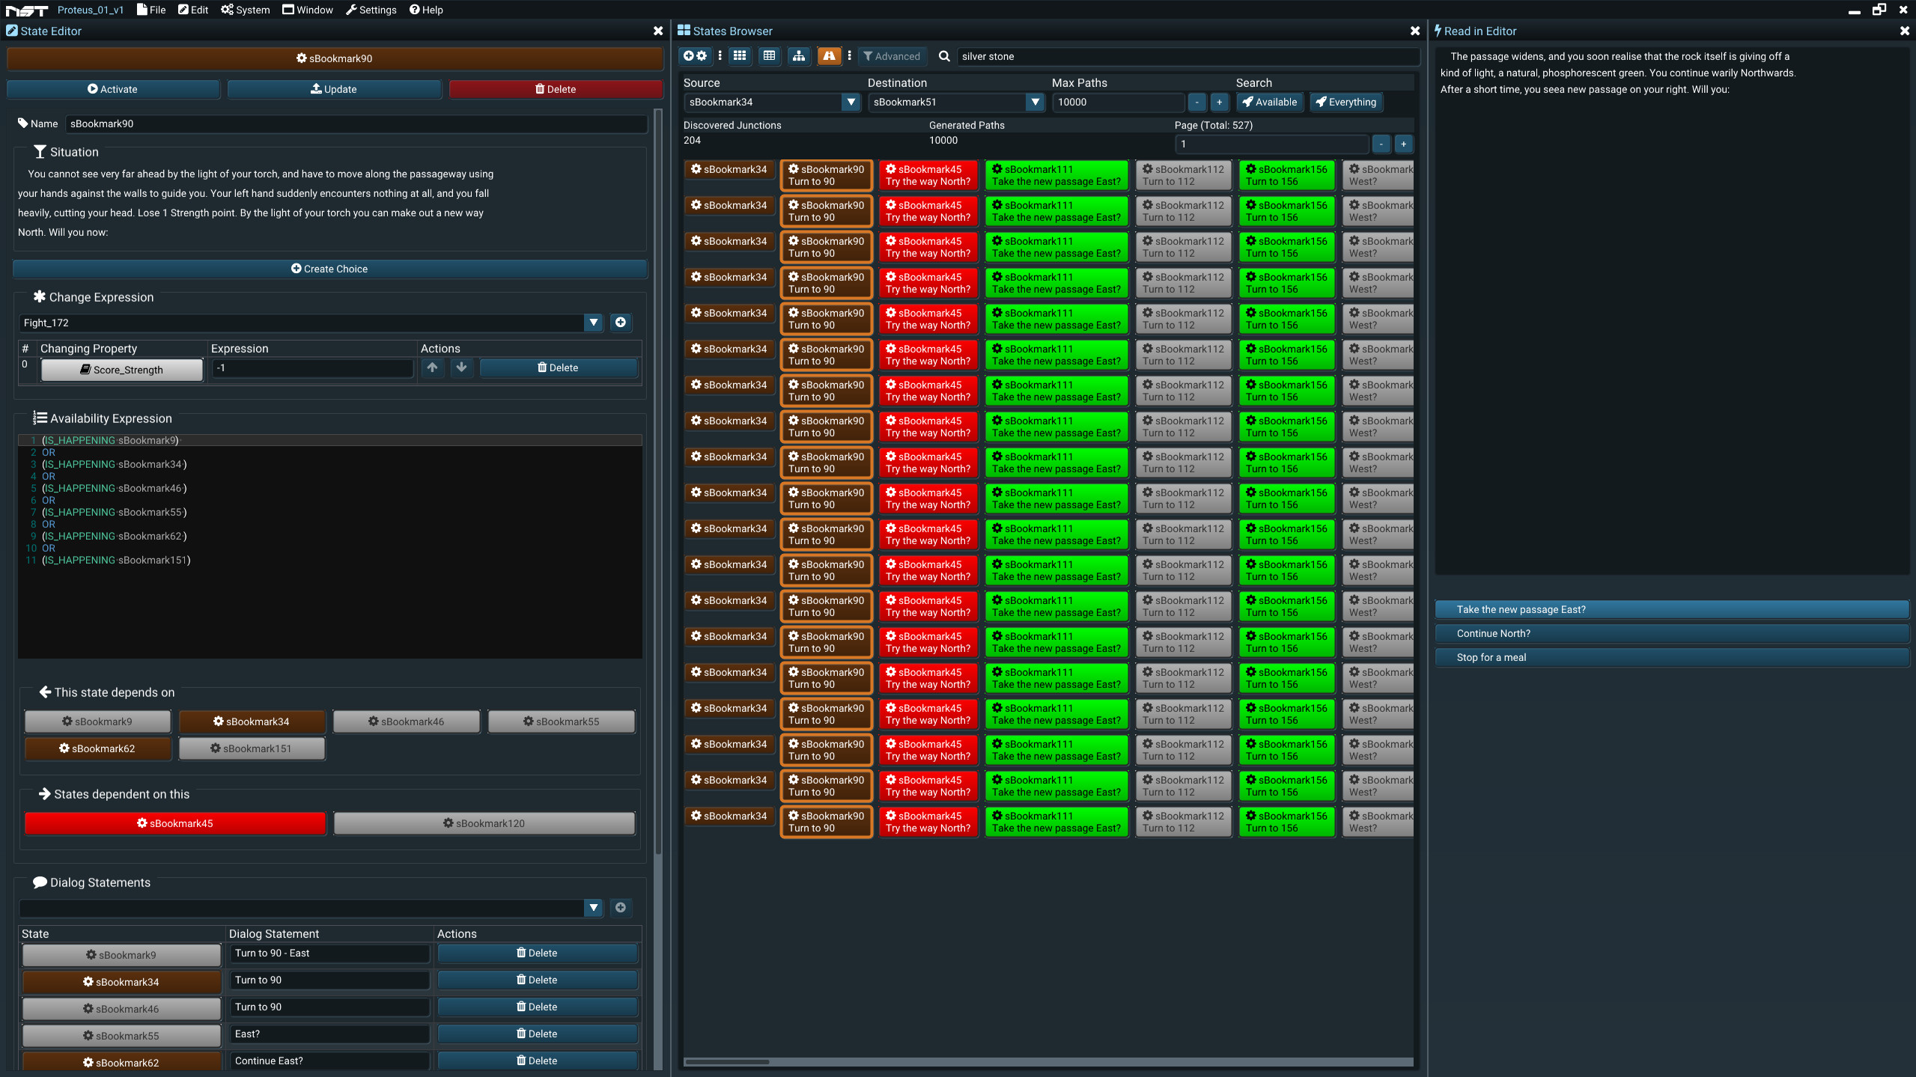The height and width of the screenshot is (1077, 1916).
Task: Toggle the Available search mode
Action: [1269, 102]
